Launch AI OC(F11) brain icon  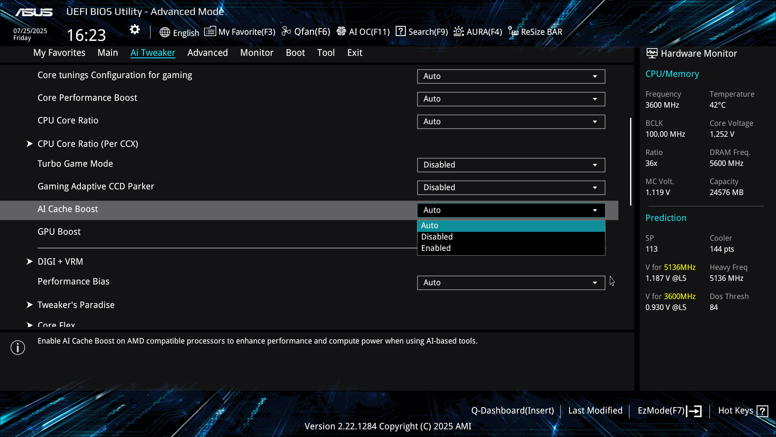pos(341,32)
